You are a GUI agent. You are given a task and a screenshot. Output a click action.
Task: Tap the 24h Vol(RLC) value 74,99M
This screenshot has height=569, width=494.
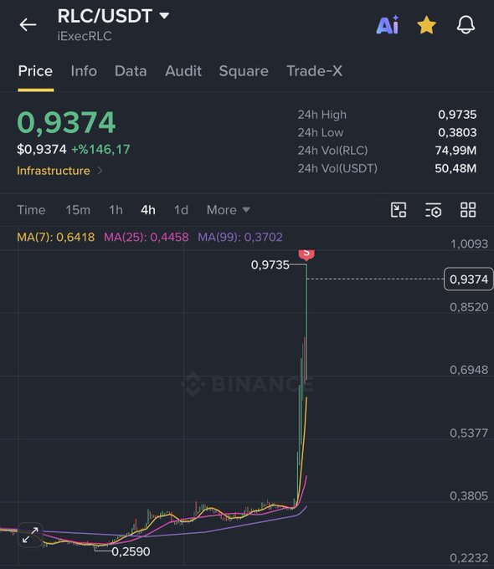(455, 151)
